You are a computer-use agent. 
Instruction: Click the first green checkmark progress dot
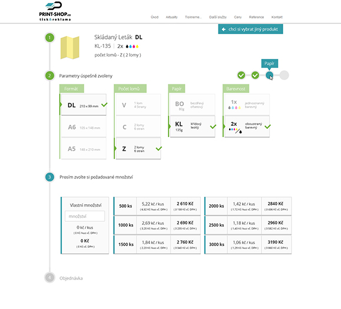pyautogui.click(x=241, y=75)
